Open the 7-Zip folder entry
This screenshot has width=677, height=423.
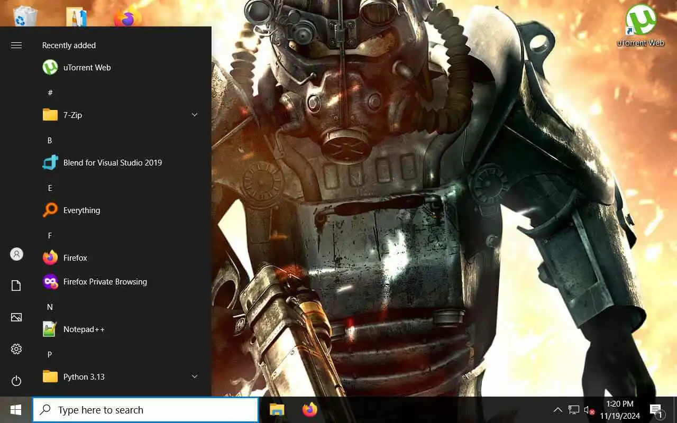click(122, 115)
